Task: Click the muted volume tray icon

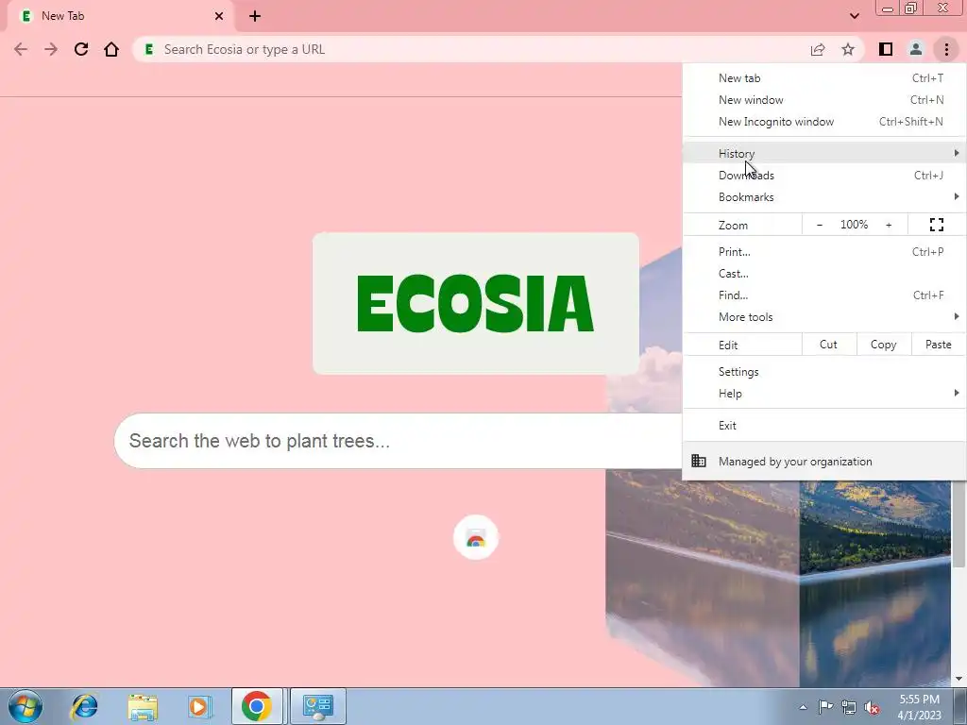Action: pyautogui.click(x=872, y=707)
